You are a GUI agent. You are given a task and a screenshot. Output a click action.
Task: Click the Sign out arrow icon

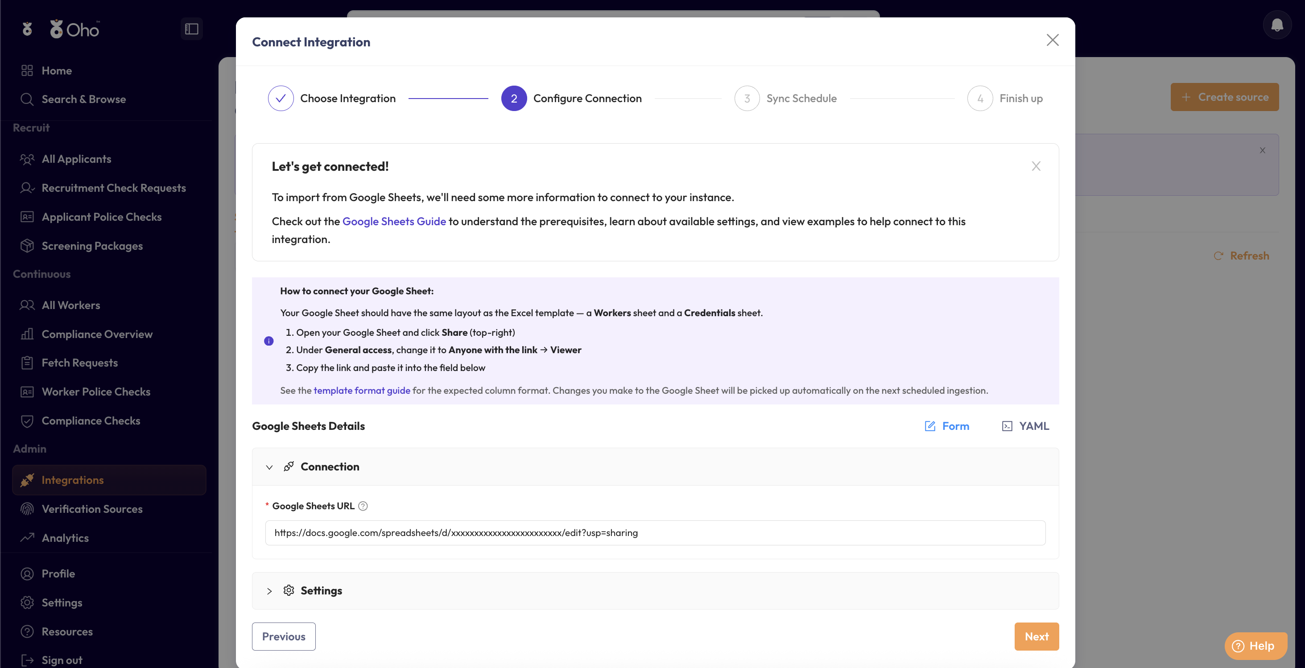pyautogui.click(x=27, y=660)
